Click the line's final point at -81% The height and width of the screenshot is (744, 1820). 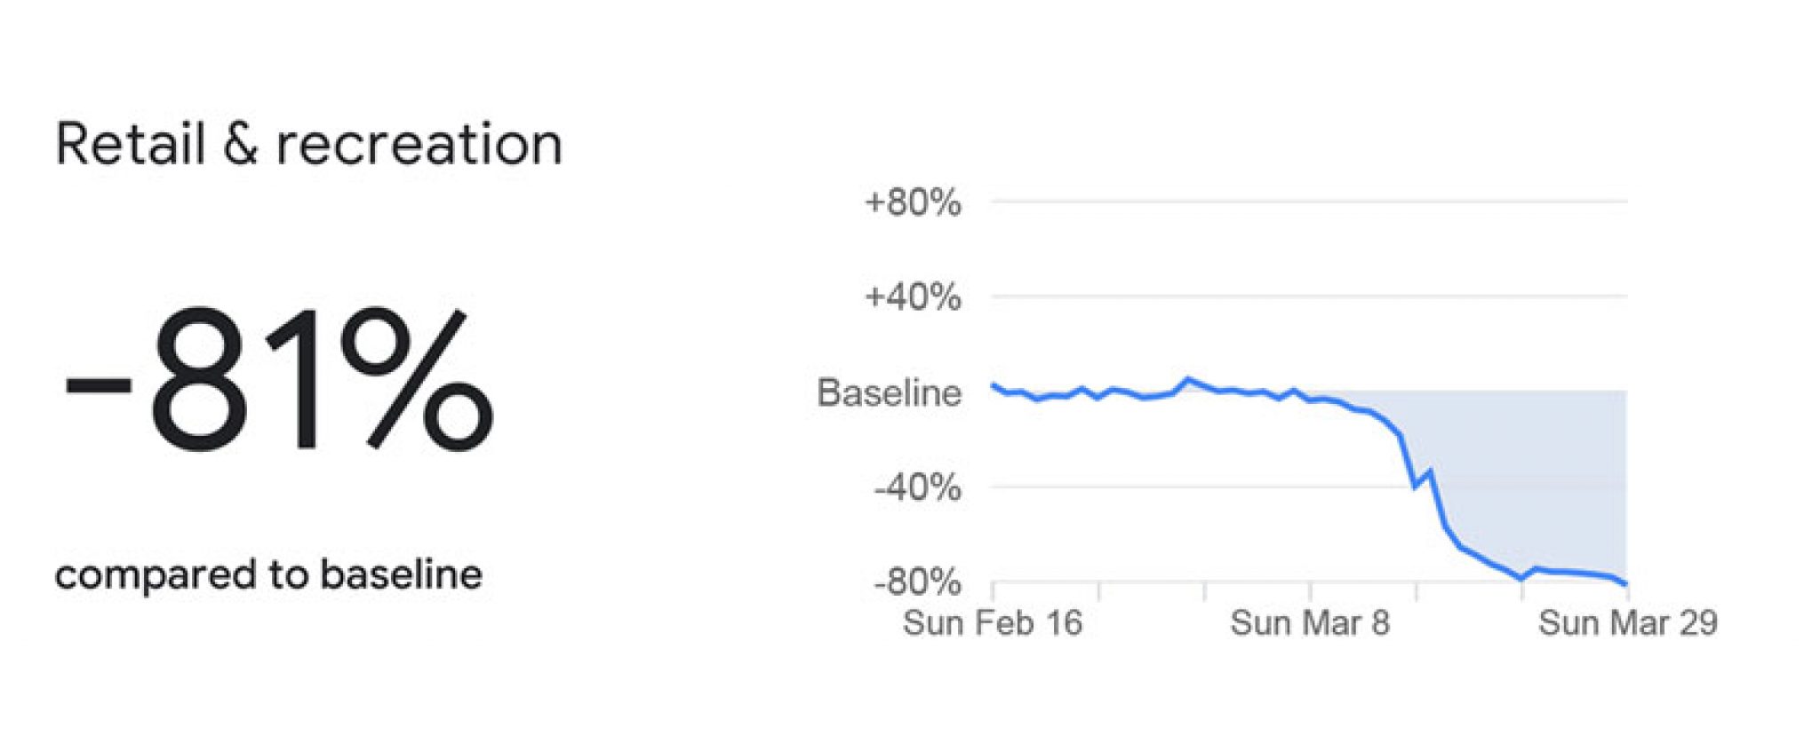pos(1626,584)
